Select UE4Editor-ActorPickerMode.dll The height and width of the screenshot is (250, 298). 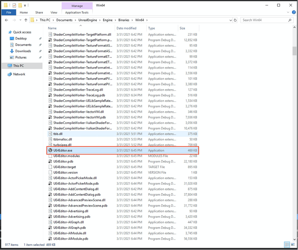[75, 178]
